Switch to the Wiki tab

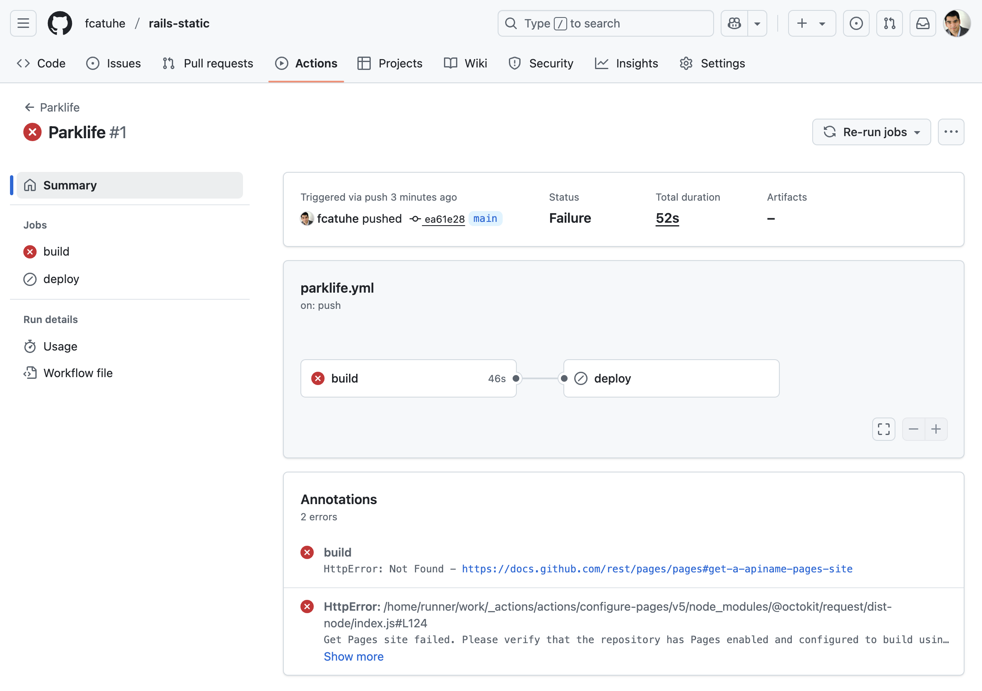pyautogui.click(x=465, y=63)
